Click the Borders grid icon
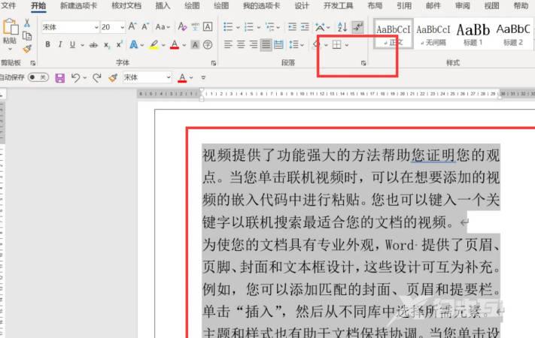The height and width of the screenshot is (338, 535). pos(337,44)
